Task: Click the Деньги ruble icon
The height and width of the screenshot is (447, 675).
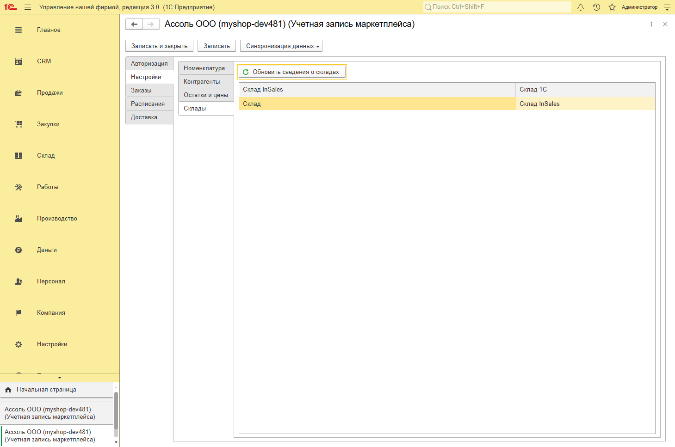Action: click(x=19, y=250)
